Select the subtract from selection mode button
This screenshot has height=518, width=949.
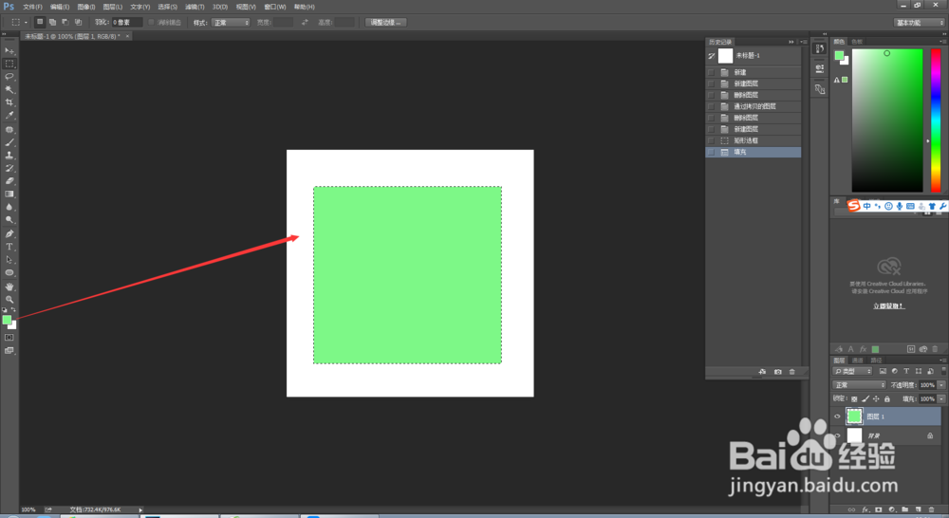pyautogui.click(x=65, y=23)
